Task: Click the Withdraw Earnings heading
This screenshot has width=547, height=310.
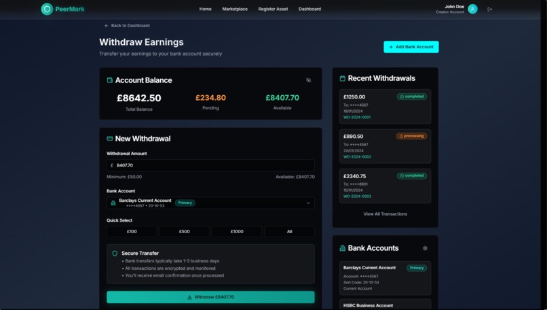Action: click(x=141, y=42)
